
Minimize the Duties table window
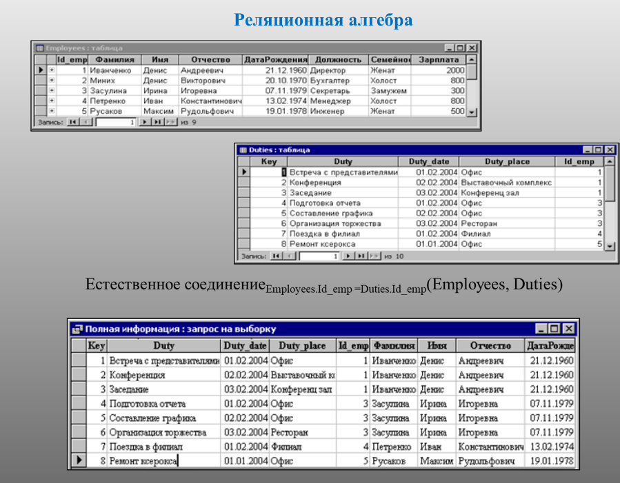click(x=588, y=150)
